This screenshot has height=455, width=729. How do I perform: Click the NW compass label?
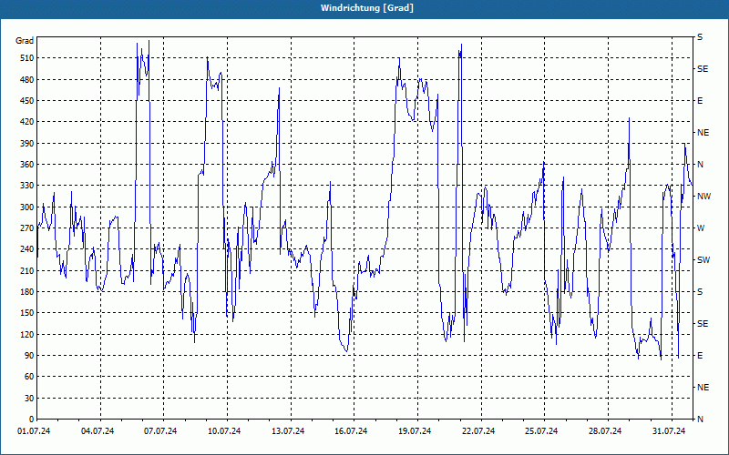pos(703,197)
